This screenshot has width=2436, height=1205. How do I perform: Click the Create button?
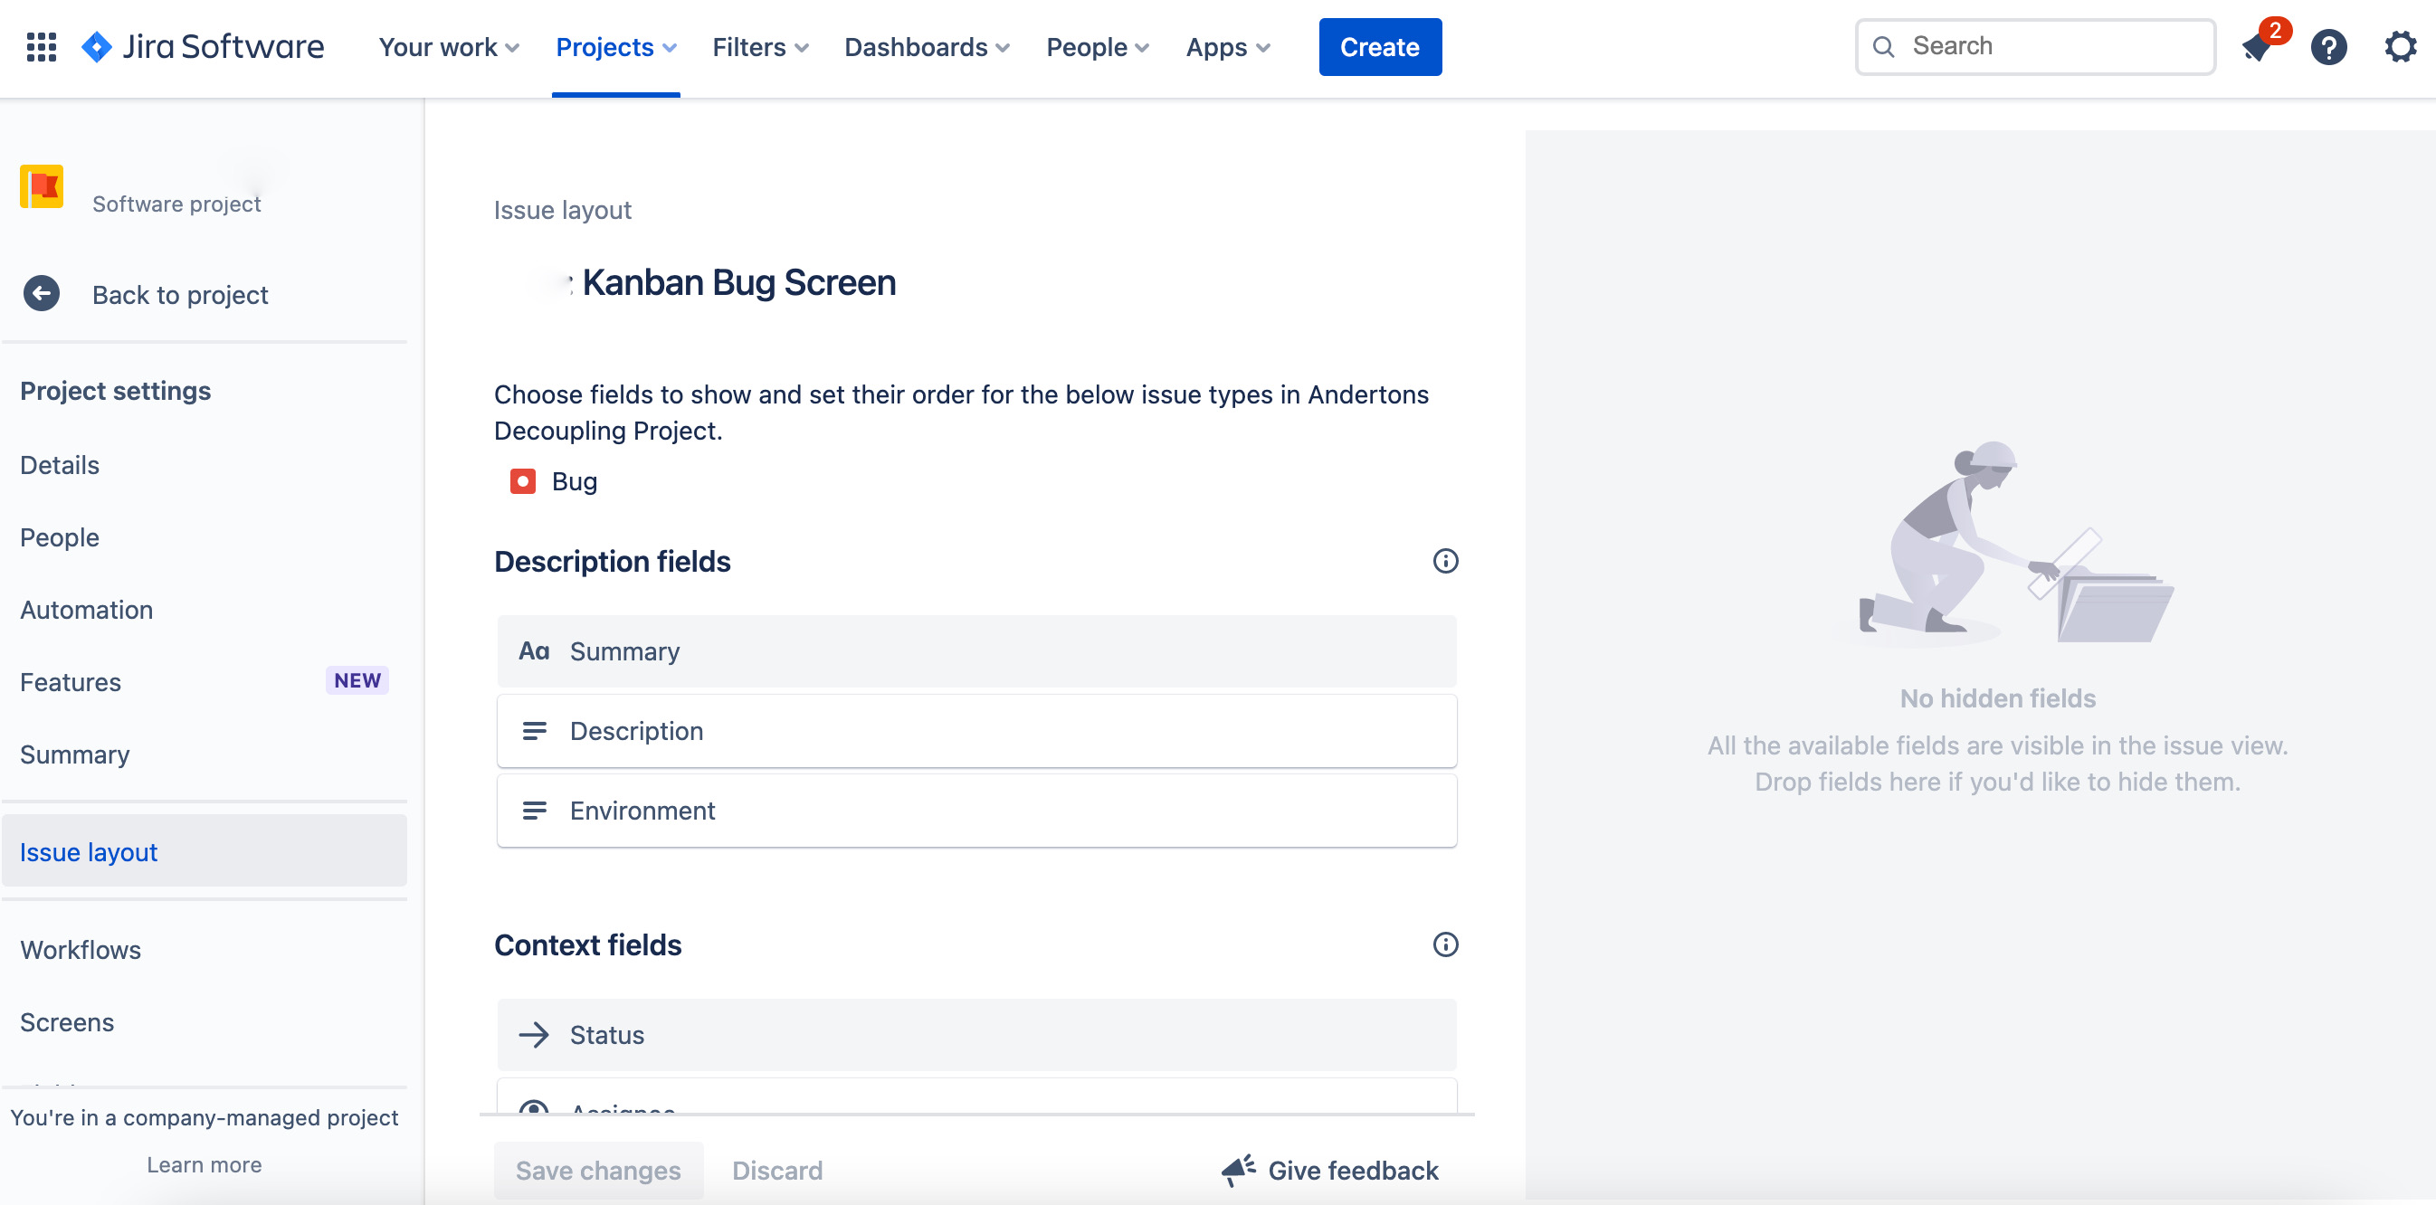point(1379,47)
